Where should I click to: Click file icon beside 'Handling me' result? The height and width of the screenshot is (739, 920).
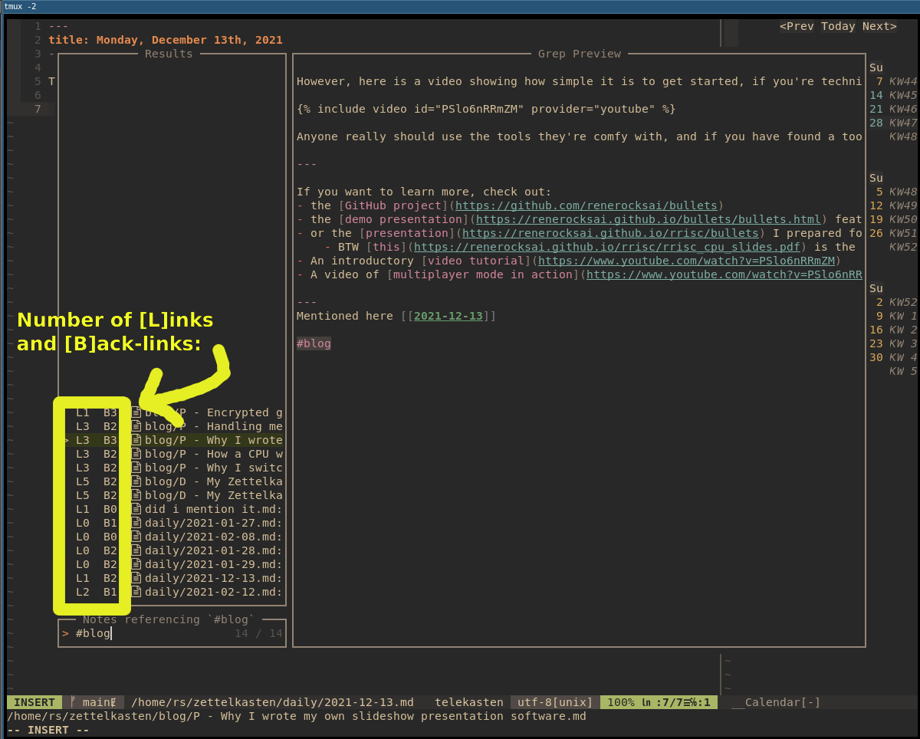(x=136, y=427)
